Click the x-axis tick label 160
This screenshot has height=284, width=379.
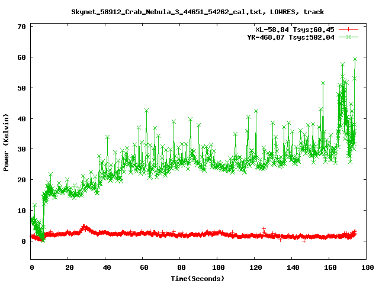[x=330, y=267]
